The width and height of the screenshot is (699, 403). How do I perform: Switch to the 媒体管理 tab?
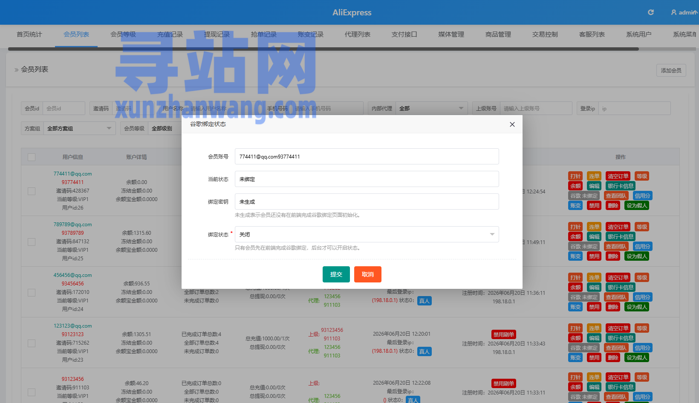click(451, 34)
